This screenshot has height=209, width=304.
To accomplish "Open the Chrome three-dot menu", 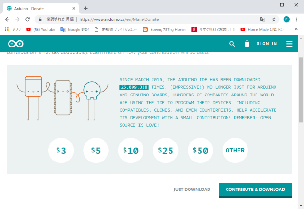I will (296, 19).
